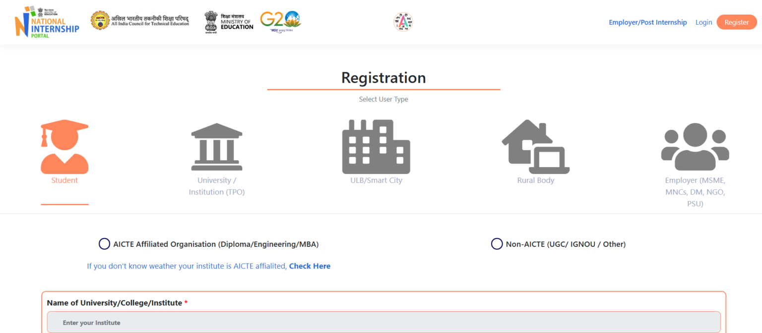Click inside the Enter your Institute field
The width and height of the screenshot is (762, 333).
383,322
